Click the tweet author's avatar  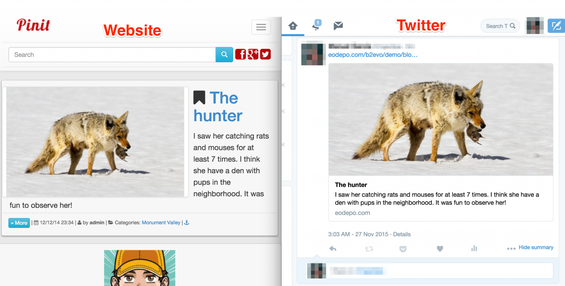tap(313, 53)
